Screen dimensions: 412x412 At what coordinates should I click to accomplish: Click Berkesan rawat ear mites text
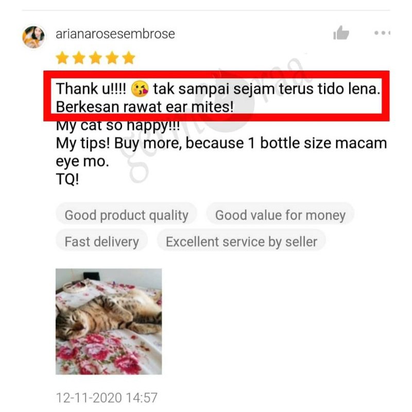click(x=145, y=107)
